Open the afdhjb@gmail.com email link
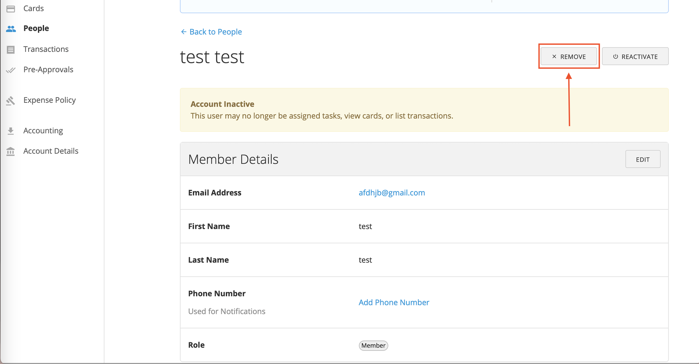 [x=391, y=193]
